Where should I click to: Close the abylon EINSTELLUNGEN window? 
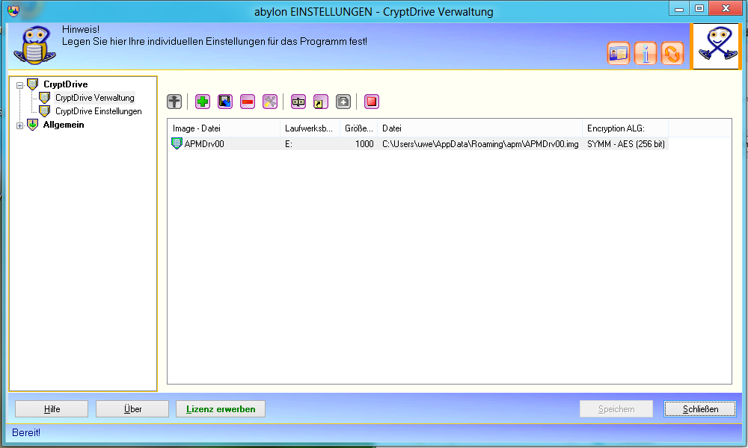click(x=726, y=8)
